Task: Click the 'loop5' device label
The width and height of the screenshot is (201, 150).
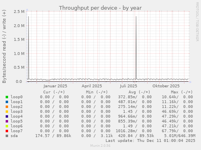Action: coord(17,121)
